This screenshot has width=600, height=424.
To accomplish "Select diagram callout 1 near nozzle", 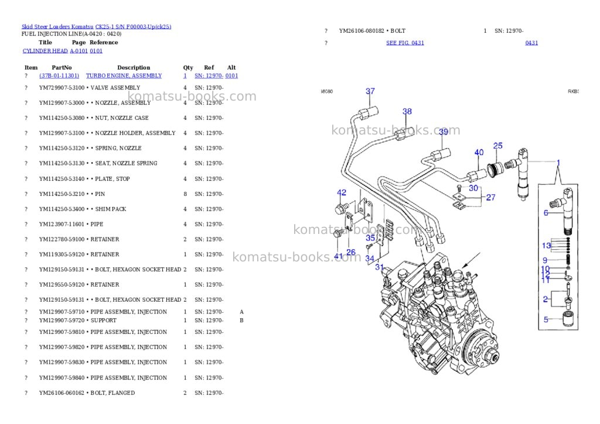I will [x=558, y=163].
